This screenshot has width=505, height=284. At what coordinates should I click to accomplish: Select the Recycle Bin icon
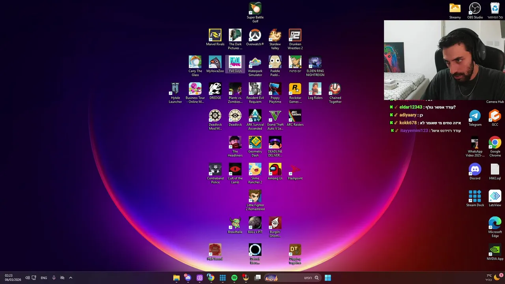click(x=495, y=11)
